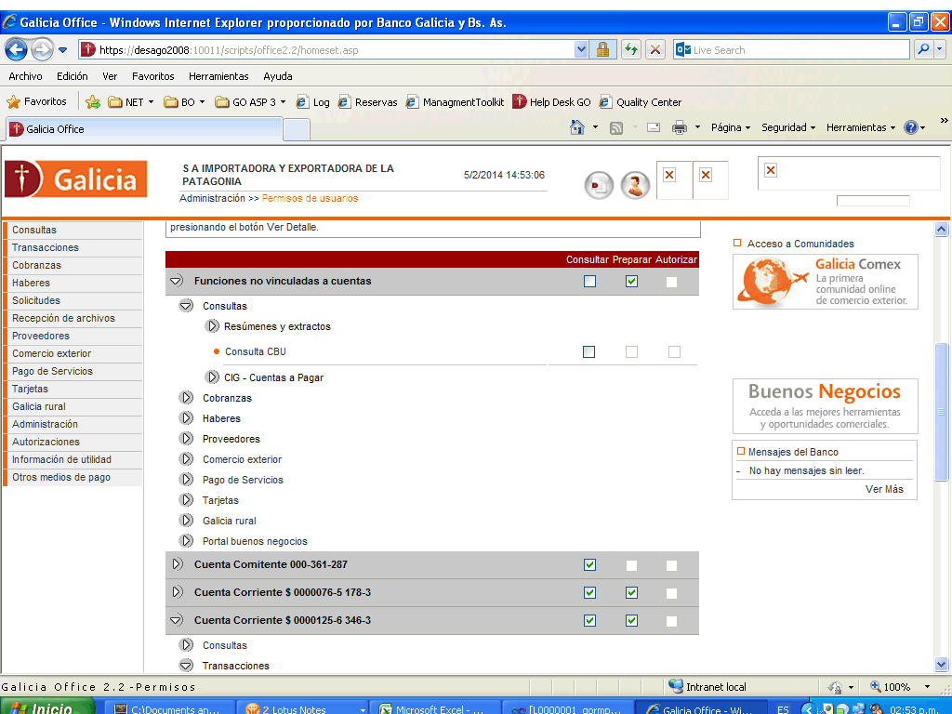Click the Print icon in command bar
This screenshot has height=714, width=952.
(680, 127)
